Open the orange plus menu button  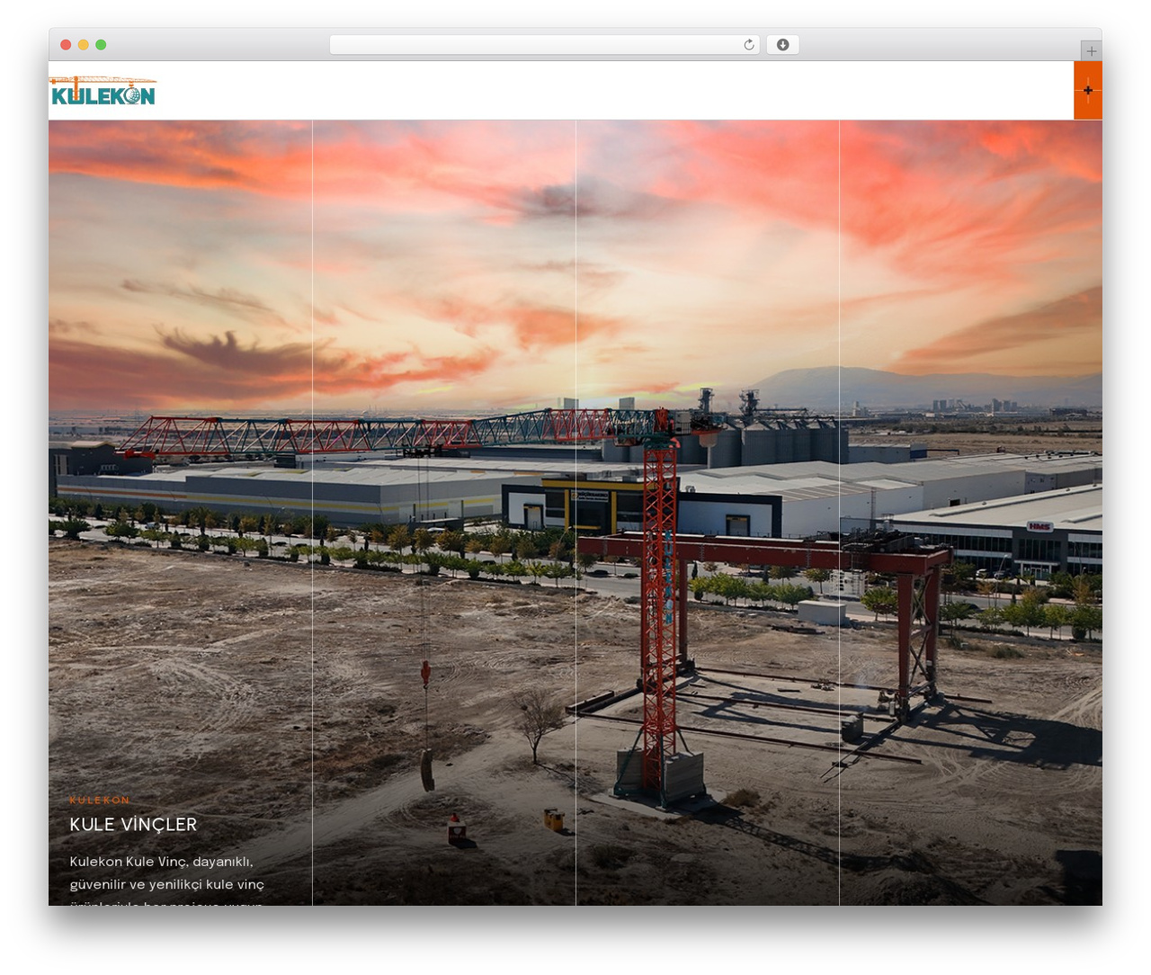(x=1088, y=90)
